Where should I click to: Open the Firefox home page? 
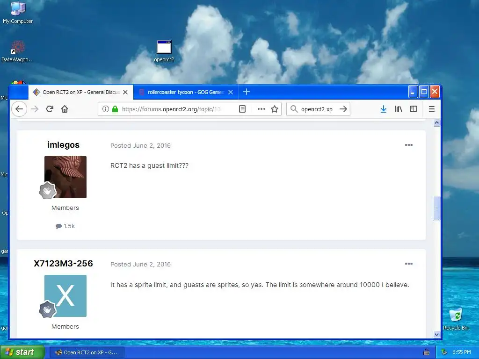(65, 109)
